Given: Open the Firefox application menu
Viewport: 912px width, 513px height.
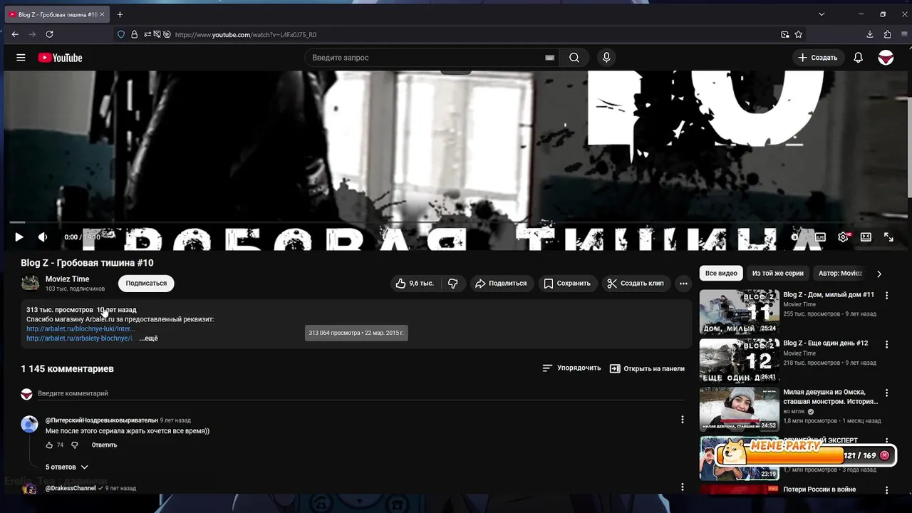Looking at the screenshot, I should (903, 34).
